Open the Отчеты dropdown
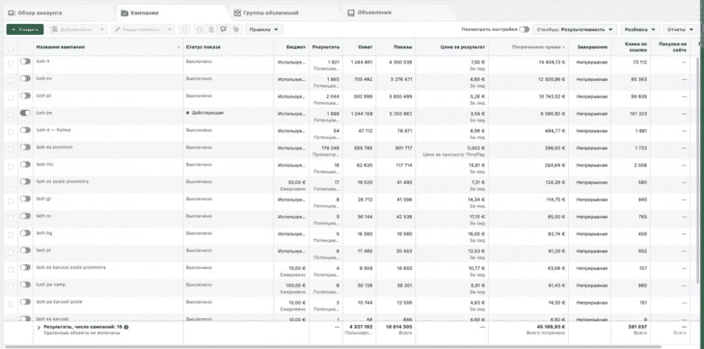 click(681, 30)
